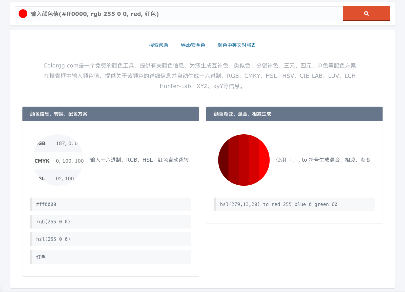405x292 pixels.
Task: Open the 搜索帮助 link
Action: 158,45
